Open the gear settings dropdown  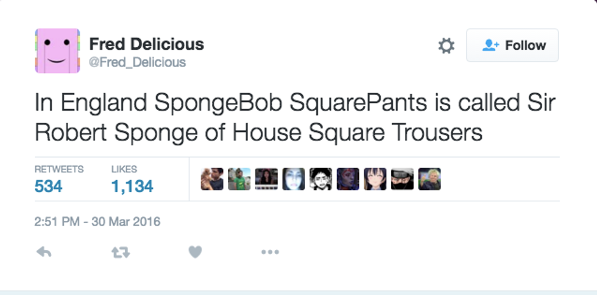[447, 46]
